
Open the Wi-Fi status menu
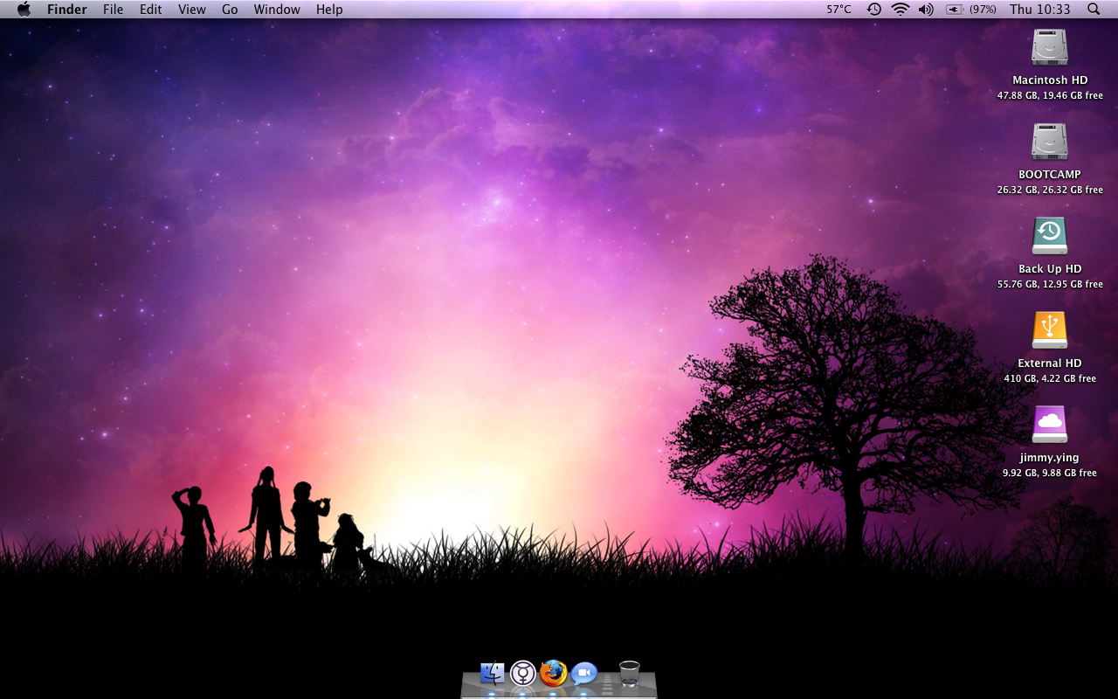click(x=901, y=10)
